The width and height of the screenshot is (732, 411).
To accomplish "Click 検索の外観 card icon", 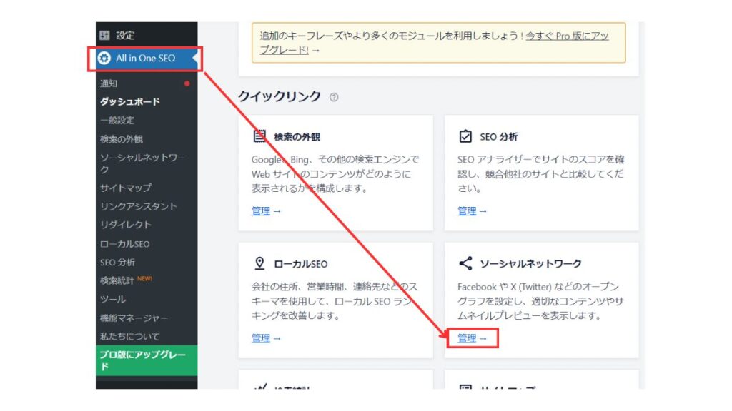I will tap(259, 136).
